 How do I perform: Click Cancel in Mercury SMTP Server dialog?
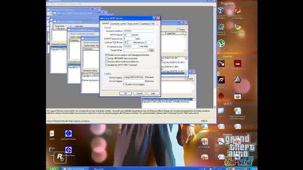coord(139,93)
